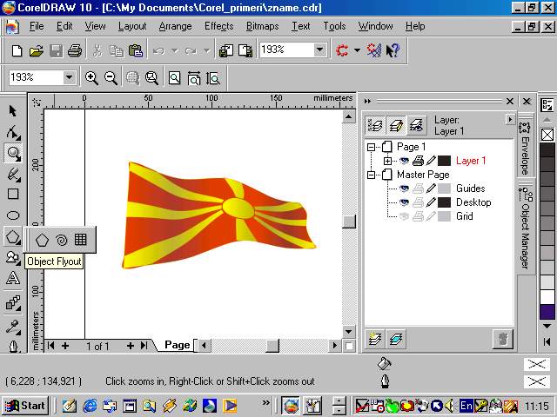Open the Object Manager flyout arrow

(x=510, y=120)
